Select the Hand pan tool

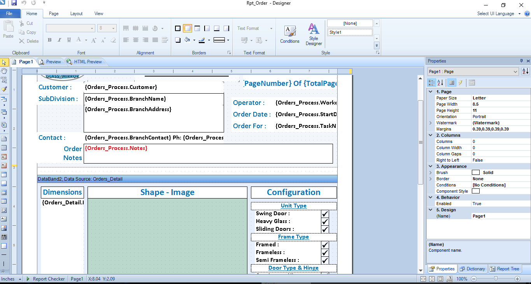pos(4,71)
